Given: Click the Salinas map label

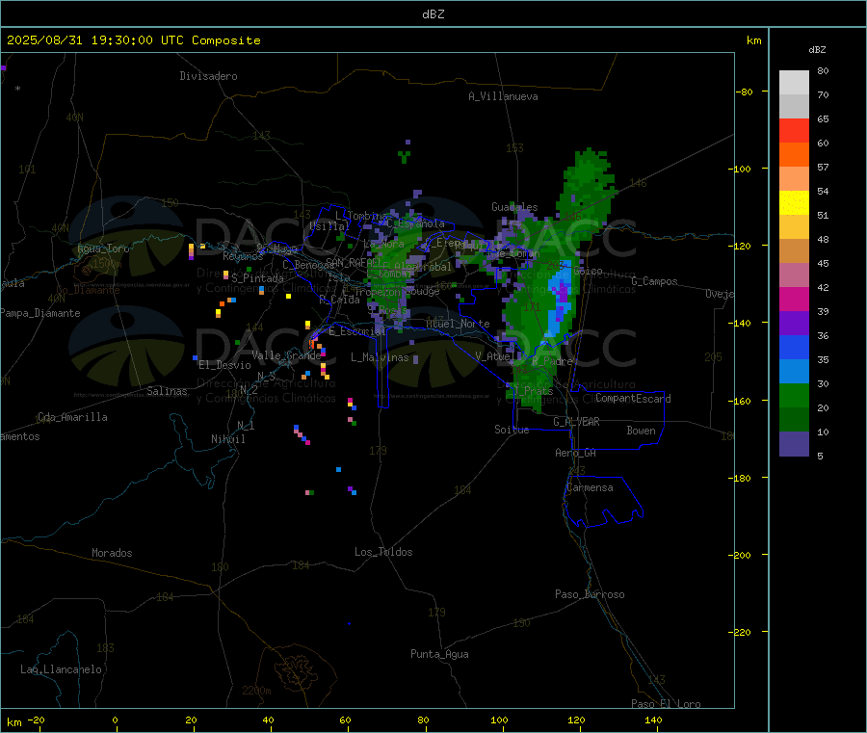Looking at the screenshot, I should 167,391.
